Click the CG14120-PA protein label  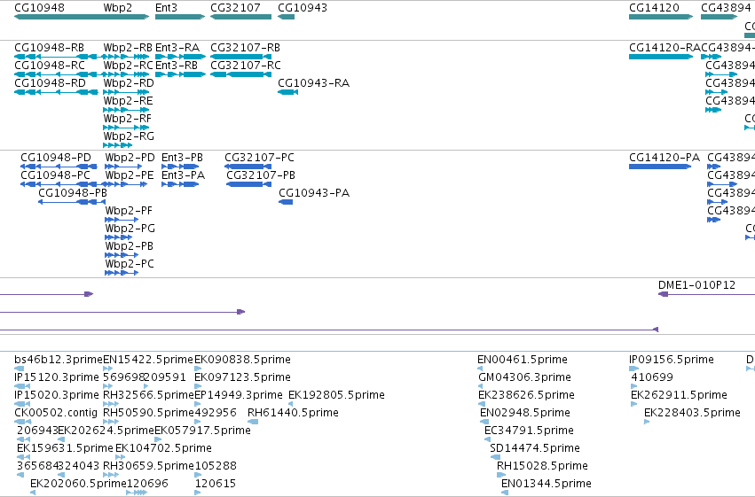[x=664, y=158]
